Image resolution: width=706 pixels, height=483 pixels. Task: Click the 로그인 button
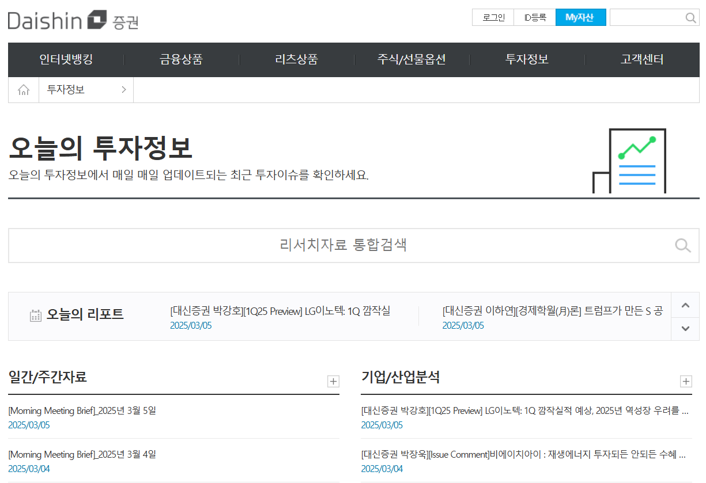tap(493, 17)
